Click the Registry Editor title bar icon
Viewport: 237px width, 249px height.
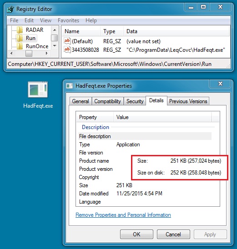pyautogui.click(x=10, y=9)
